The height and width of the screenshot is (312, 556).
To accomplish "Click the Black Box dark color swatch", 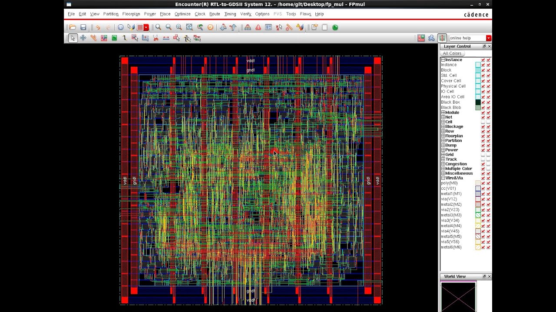I will coord(478,102).
